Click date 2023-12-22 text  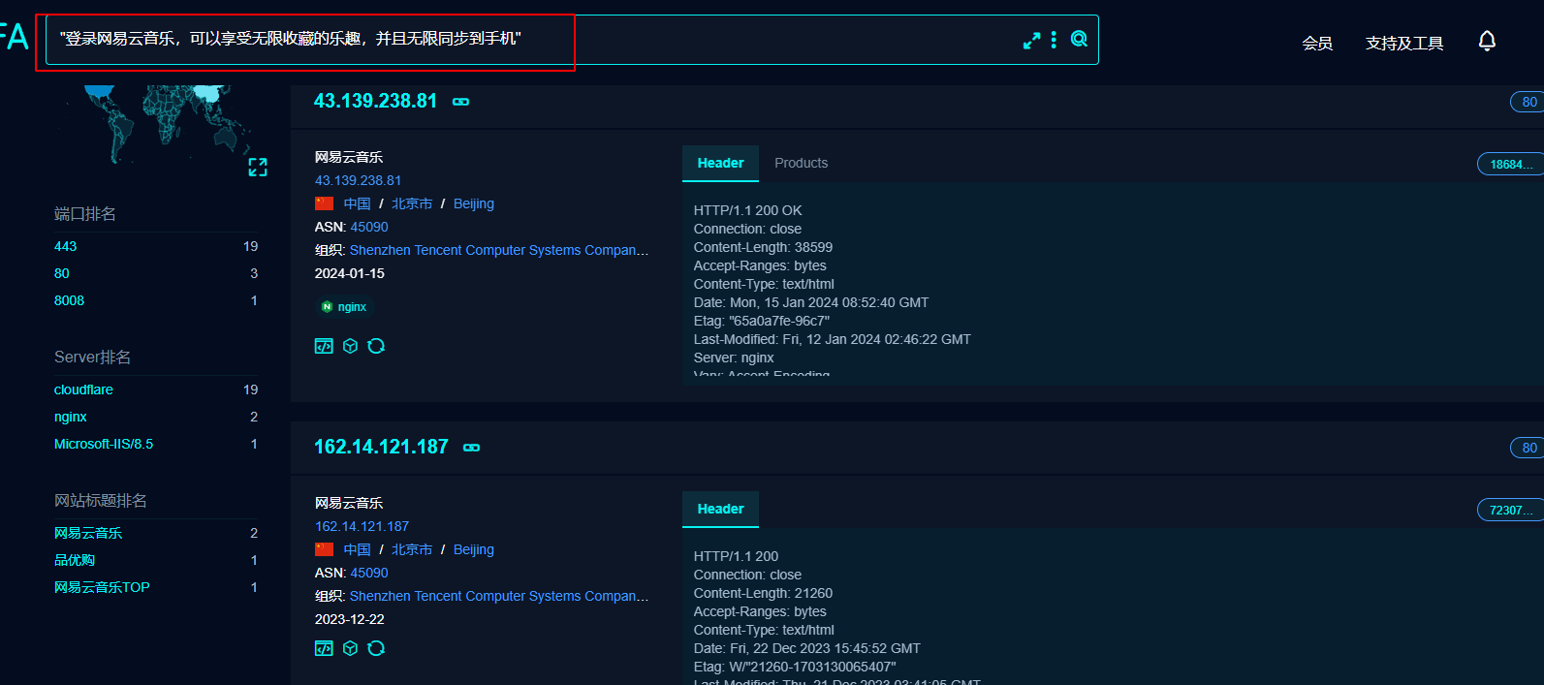350,619
